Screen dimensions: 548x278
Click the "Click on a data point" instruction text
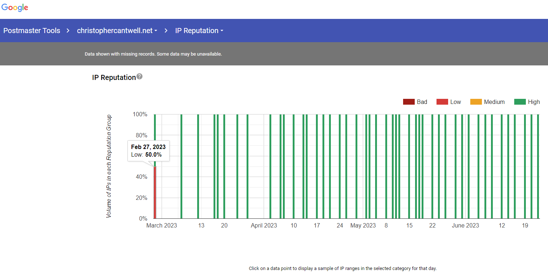point(343,269)
